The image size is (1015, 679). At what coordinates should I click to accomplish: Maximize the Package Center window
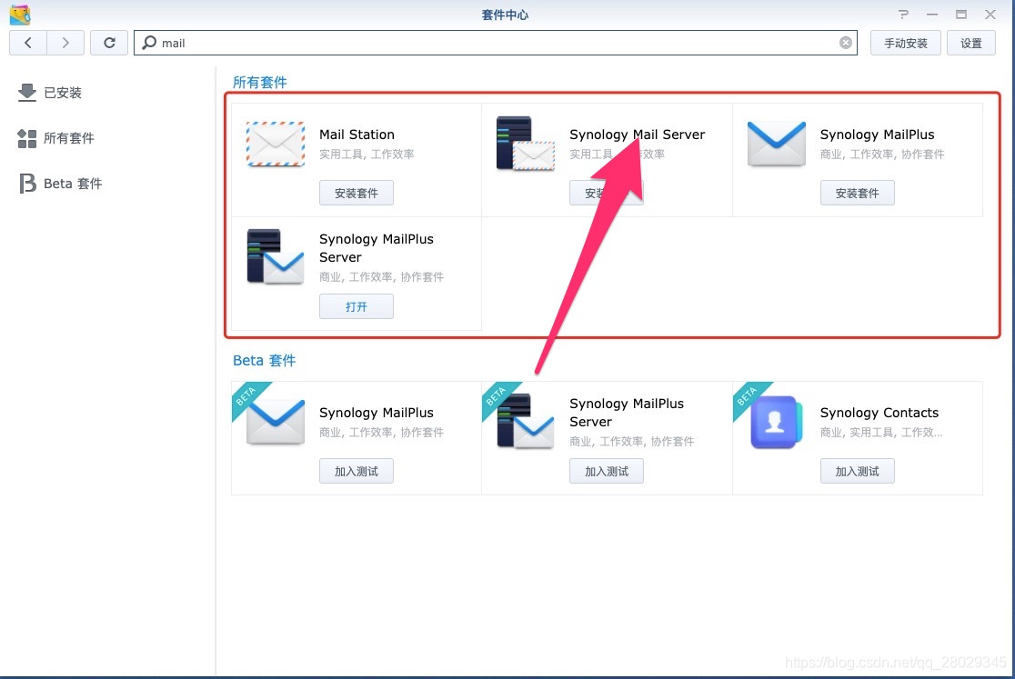click(961, 15)
